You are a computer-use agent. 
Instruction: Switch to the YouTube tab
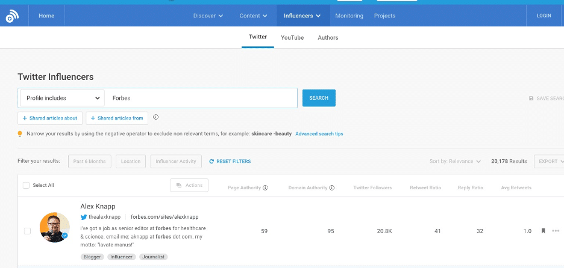[x=292, y=37]
